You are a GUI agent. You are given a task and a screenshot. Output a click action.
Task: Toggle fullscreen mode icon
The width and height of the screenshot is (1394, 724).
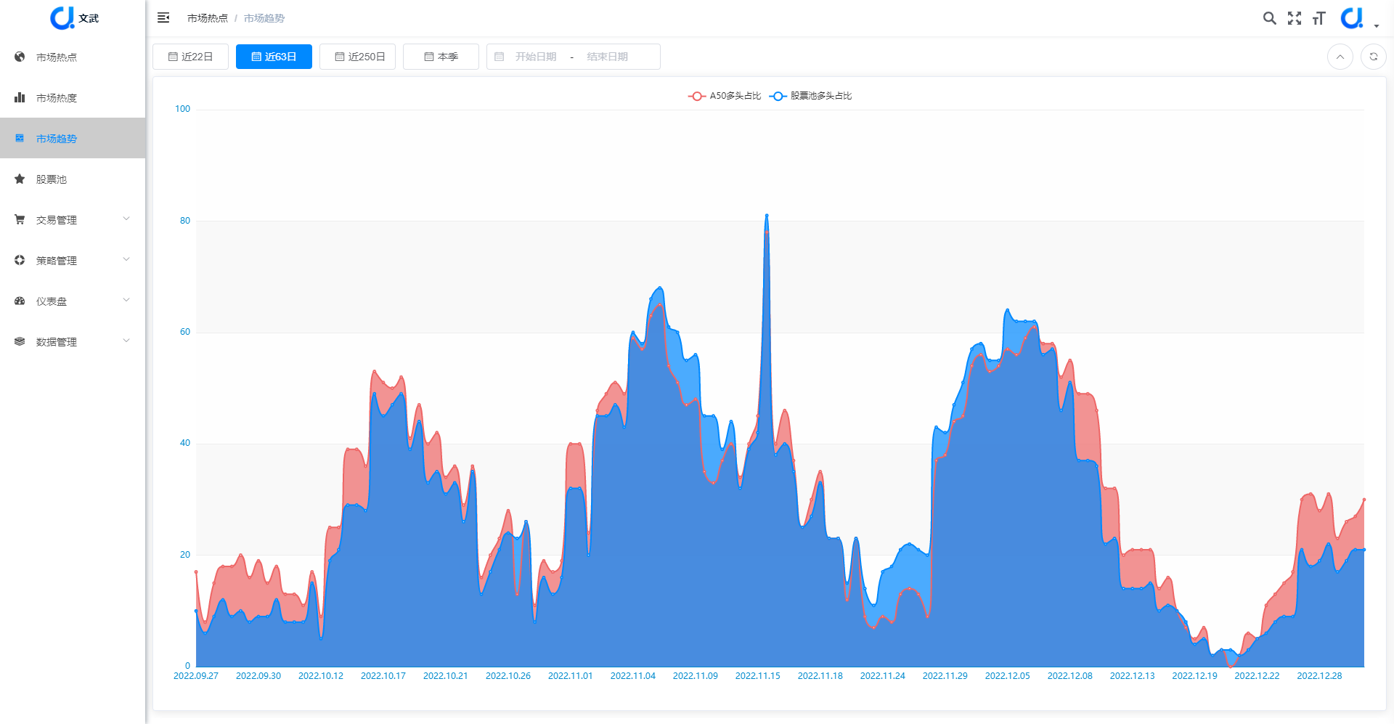1295,18
